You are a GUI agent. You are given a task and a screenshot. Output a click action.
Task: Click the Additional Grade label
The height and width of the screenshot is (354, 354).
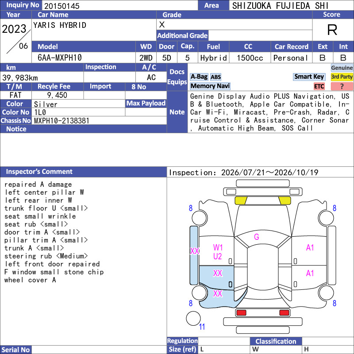tap(182, 35)
